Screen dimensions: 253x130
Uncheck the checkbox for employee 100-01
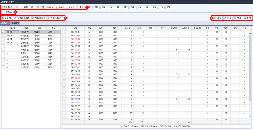tap(3, 32)
